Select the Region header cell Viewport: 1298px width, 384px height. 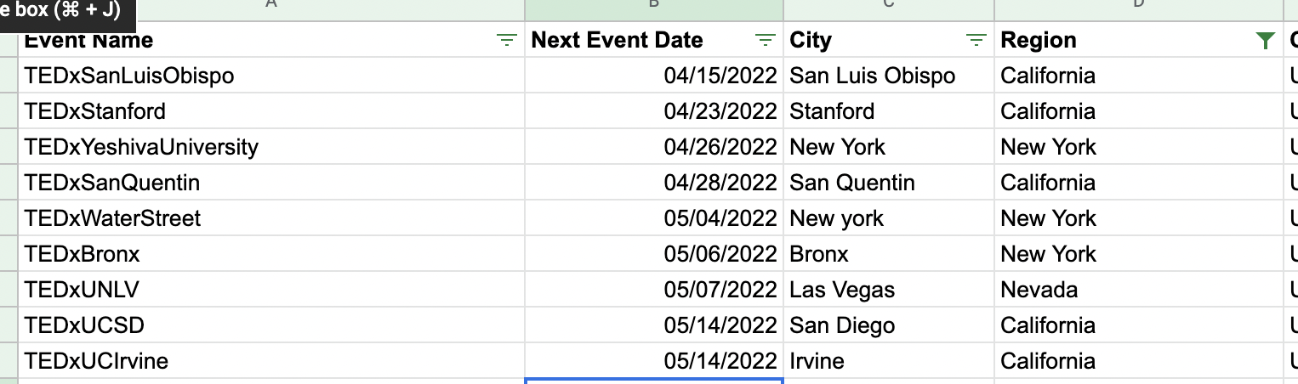click(1139, 40)
